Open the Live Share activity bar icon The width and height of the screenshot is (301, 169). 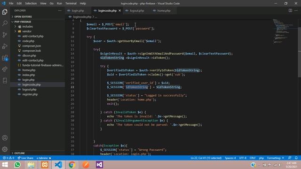click(5, 69)
